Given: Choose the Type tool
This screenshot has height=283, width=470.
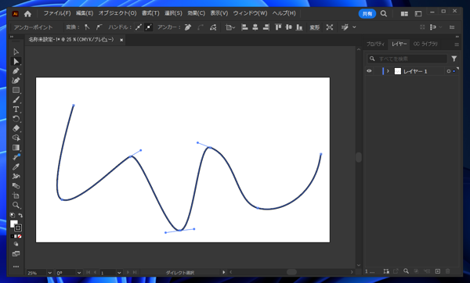Looking at the screenshot, I should click(x=16, y=109).
